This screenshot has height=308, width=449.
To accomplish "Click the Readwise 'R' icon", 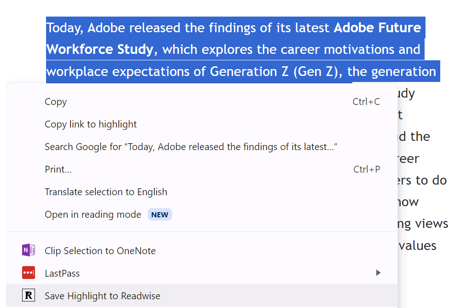I will click(29, 296).
